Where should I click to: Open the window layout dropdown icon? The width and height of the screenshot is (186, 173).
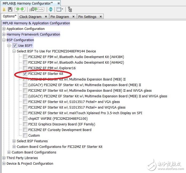60,9
